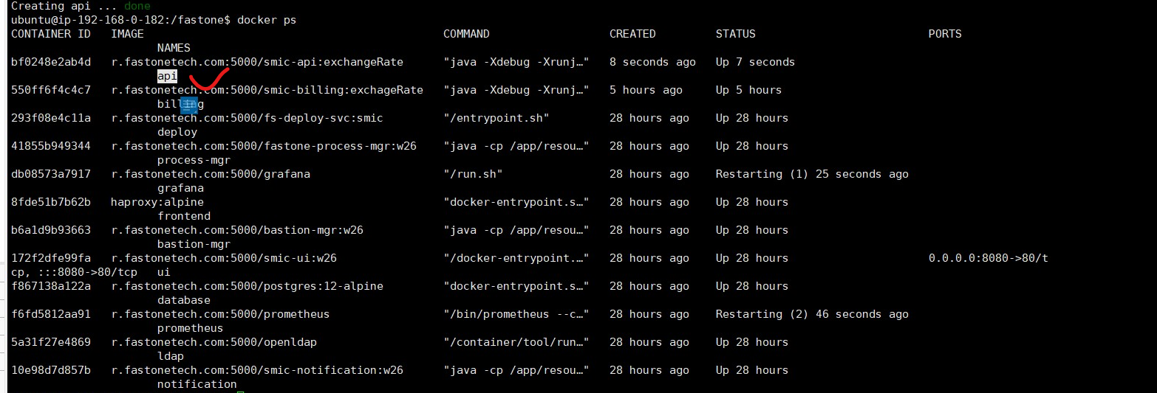The width and height of the screenshot is (1157, 393).
Task: Select container ID f6fd5812aa91
Action: [51, 314]
